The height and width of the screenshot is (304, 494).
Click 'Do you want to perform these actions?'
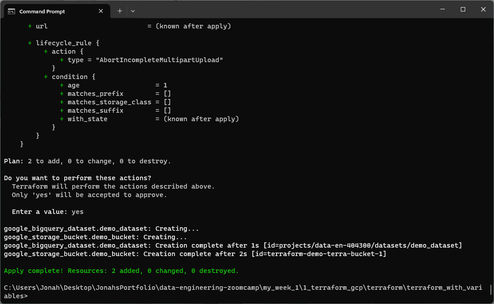coord(78,178)
